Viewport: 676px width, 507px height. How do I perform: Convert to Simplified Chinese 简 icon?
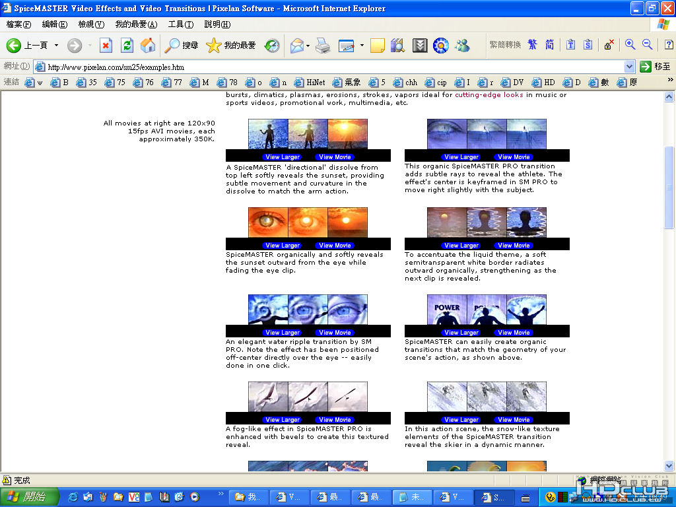(549, 44)
